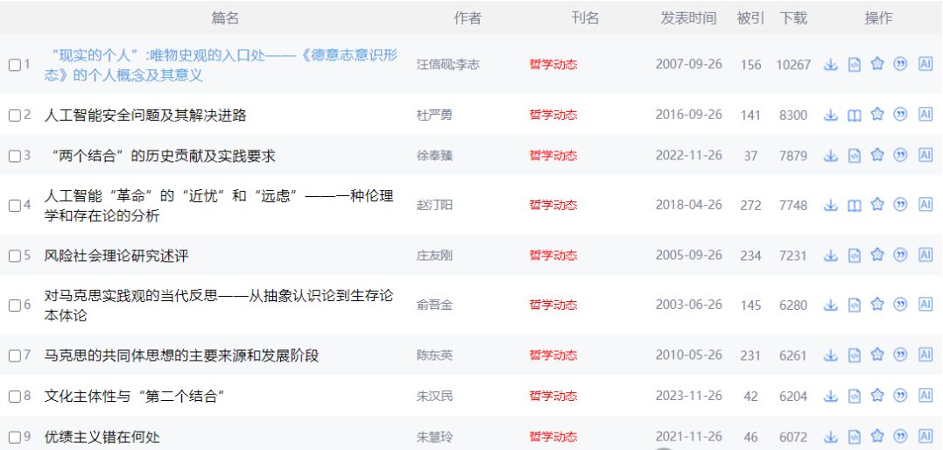Sort results by 被引 column header

tap(750, 18)
